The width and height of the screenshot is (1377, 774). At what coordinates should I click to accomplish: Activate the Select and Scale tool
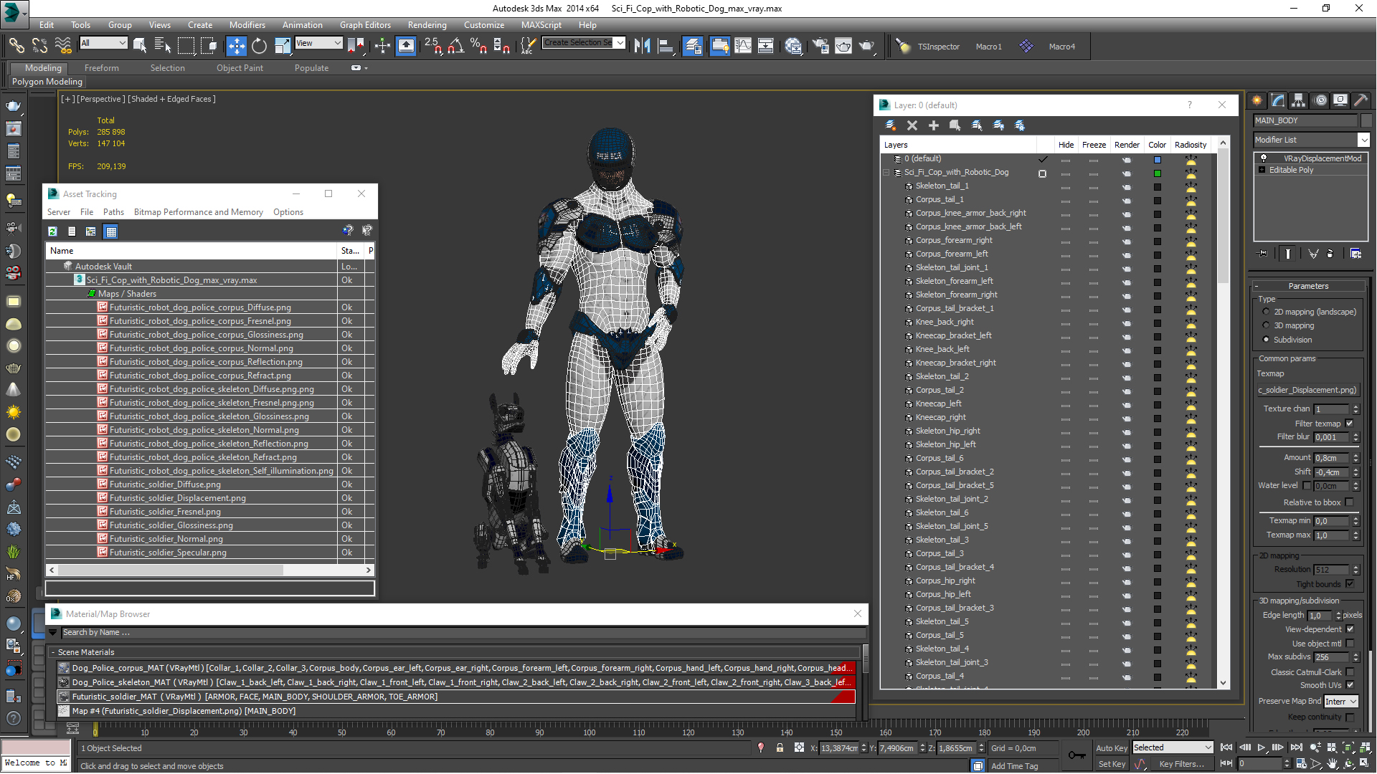283,46
